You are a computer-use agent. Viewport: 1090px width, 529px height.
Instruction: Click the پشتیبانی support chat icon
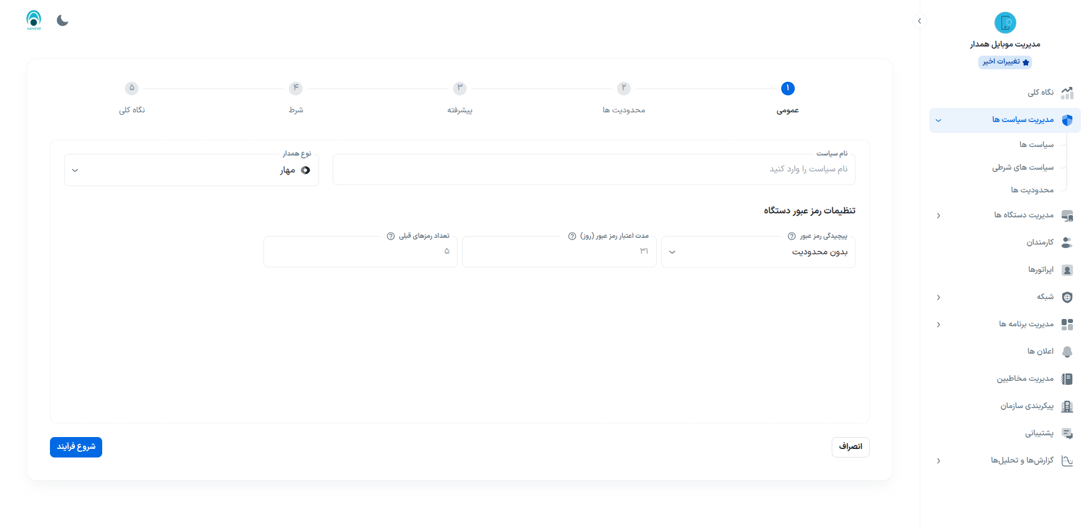point(1067,433)
